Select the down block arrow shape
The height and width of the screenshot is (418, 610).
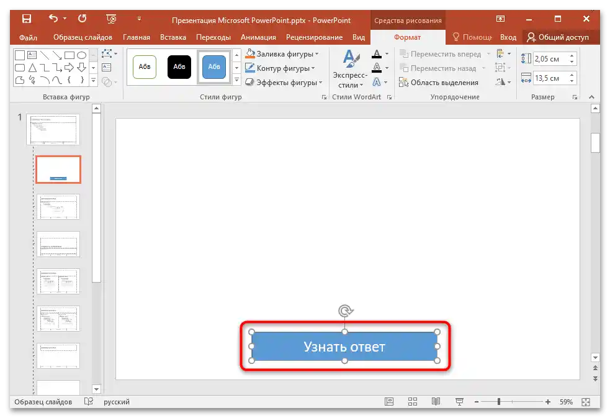pos(81,68)
